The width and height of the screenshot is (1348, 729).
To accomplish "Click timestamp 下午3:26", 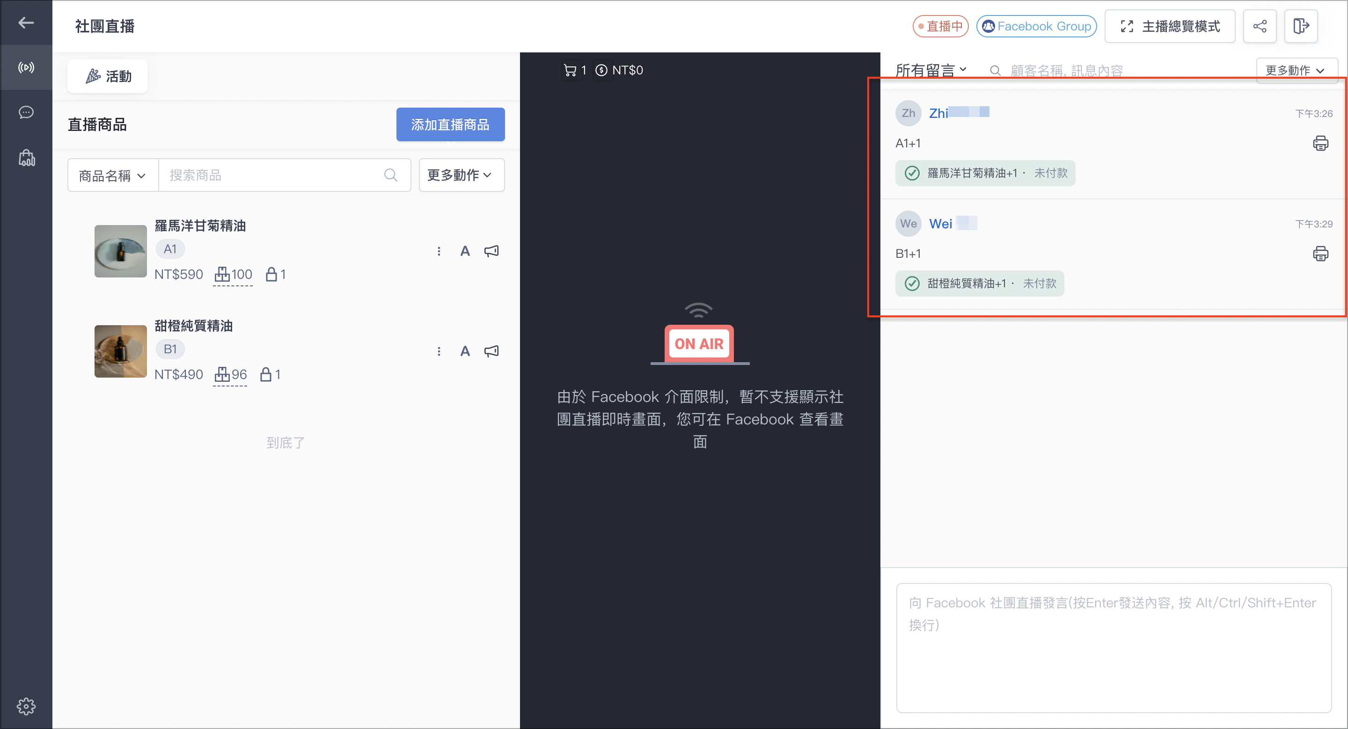I will [x=1313, y=114].
